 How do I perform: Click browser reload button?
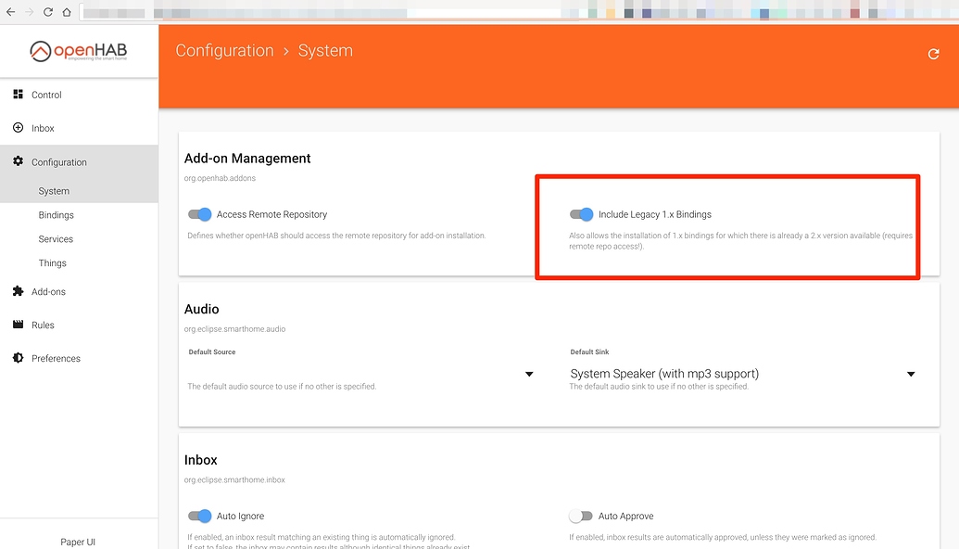click(47, 13)
